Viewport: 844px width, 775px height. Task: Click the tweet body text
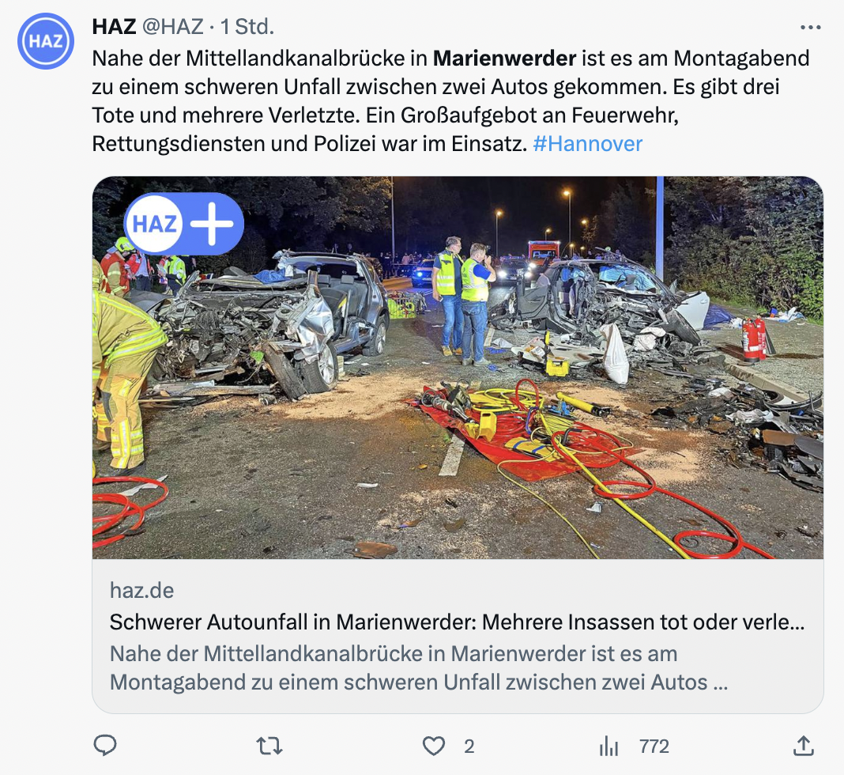tap(450, 100)
